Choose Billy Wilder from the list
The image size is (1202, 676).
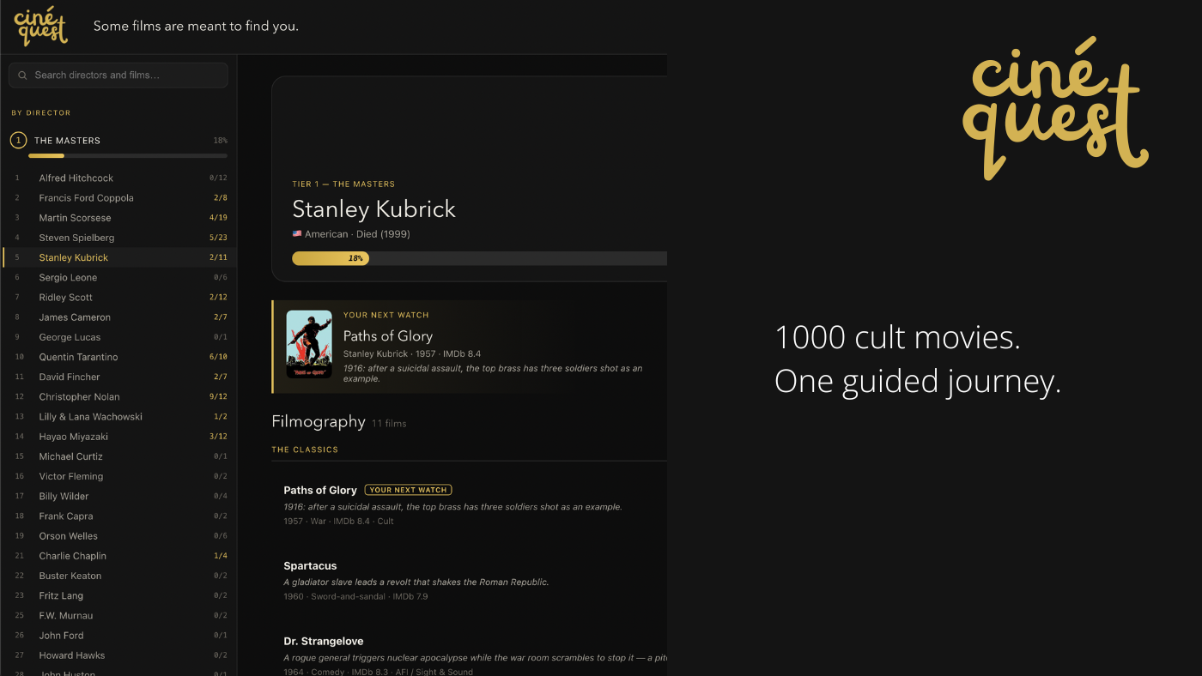point(118,496)
